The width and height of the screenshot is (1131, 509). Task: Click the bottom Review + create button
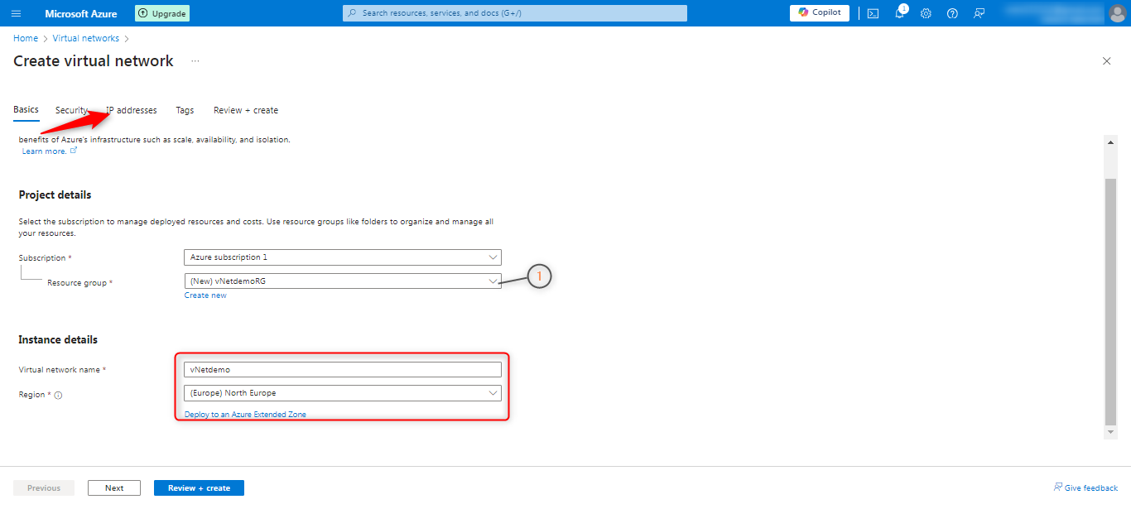click(199, 488)
